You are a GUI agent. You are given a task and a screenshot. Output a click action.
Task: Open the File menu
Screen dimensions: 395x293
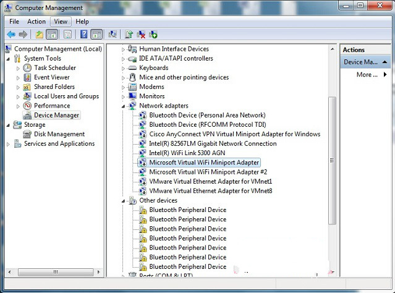[14, 22]
